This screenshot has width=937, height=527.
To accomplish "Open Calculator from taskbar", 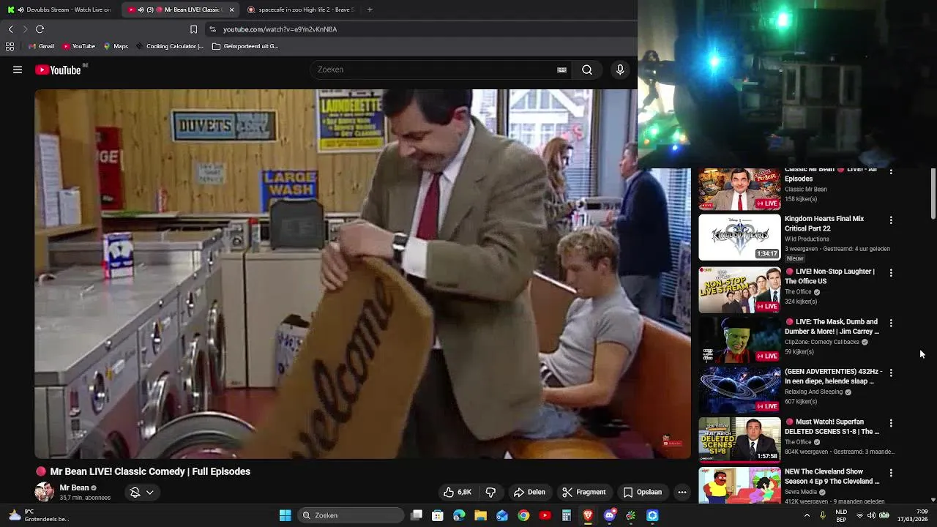I will click(x=567, y=515).
